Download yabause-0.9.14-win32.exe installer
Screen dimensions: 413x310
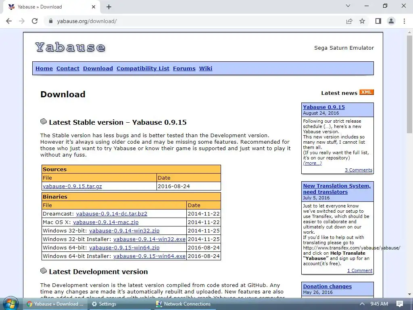(149, 239)
